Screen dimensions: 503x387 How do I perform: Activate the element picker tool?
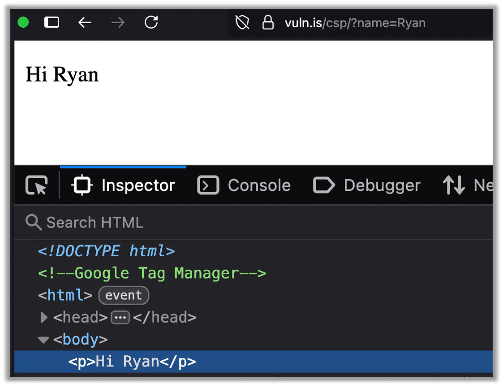[36, 185]
